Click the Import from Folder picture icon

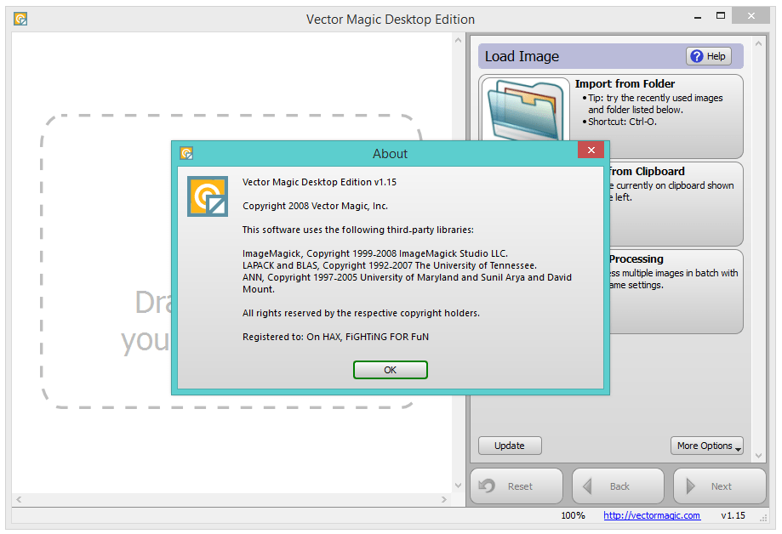click(524, 111)
